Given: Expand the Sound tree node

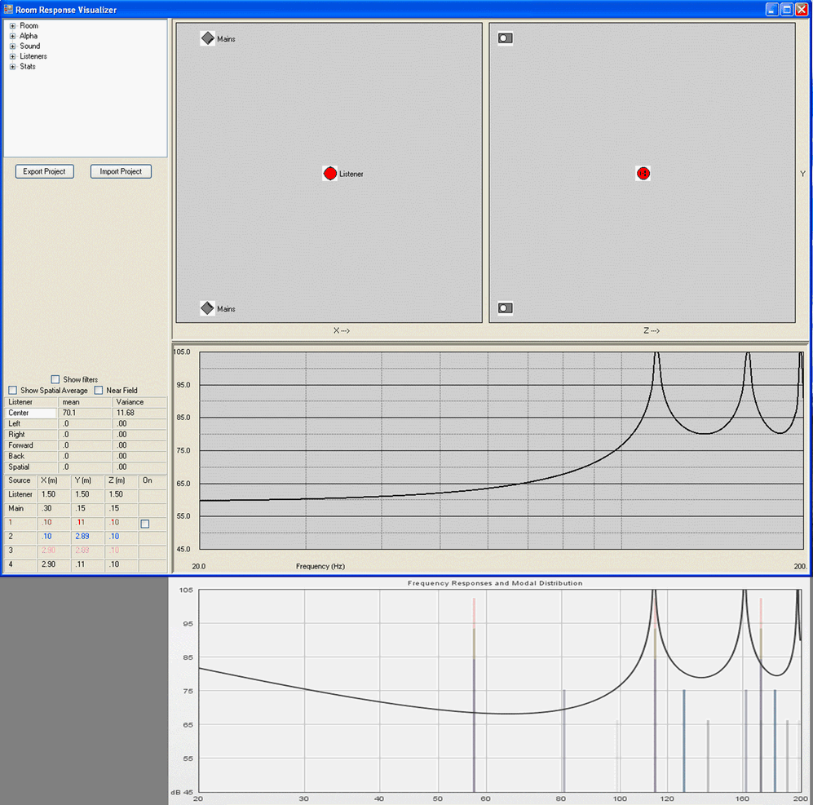Looking at the screenshot, I should tap(12, 46).
